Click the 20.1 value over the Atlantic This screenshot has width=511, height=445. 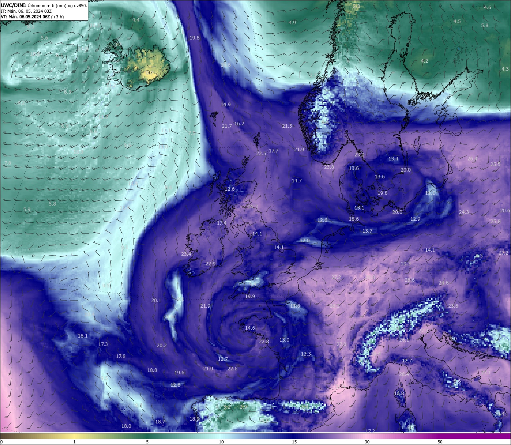(x=156, y=300)
